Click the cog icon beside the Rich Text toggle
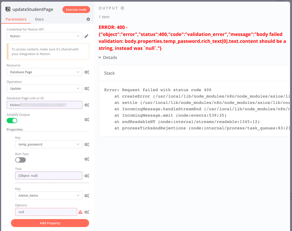Image resolution: width=292 pixels, height=231 pixels. [87, 159]
